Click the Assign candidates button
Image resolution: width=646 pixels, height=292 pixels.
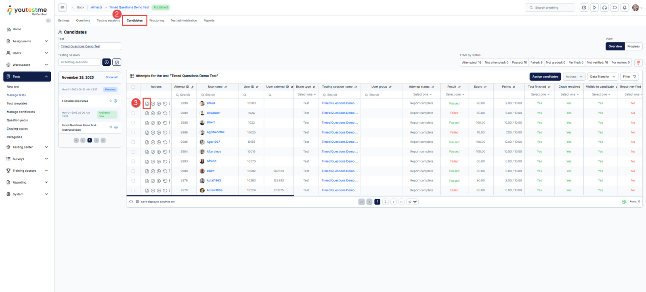[x=545, y=77]
